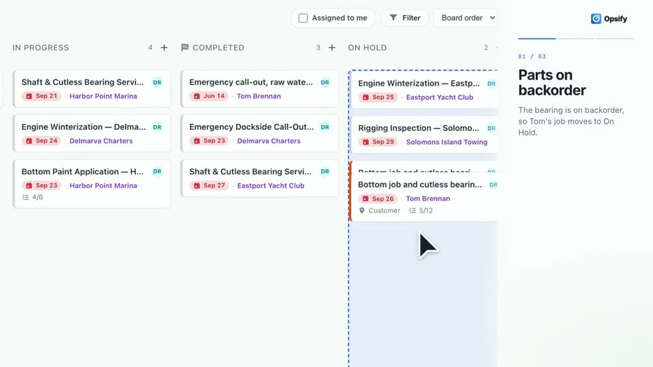Viewport: 653px width, 367px height.
Task: Jump to the second step progress bar segment
Action: pyautogui.click(x=576, y=39)
